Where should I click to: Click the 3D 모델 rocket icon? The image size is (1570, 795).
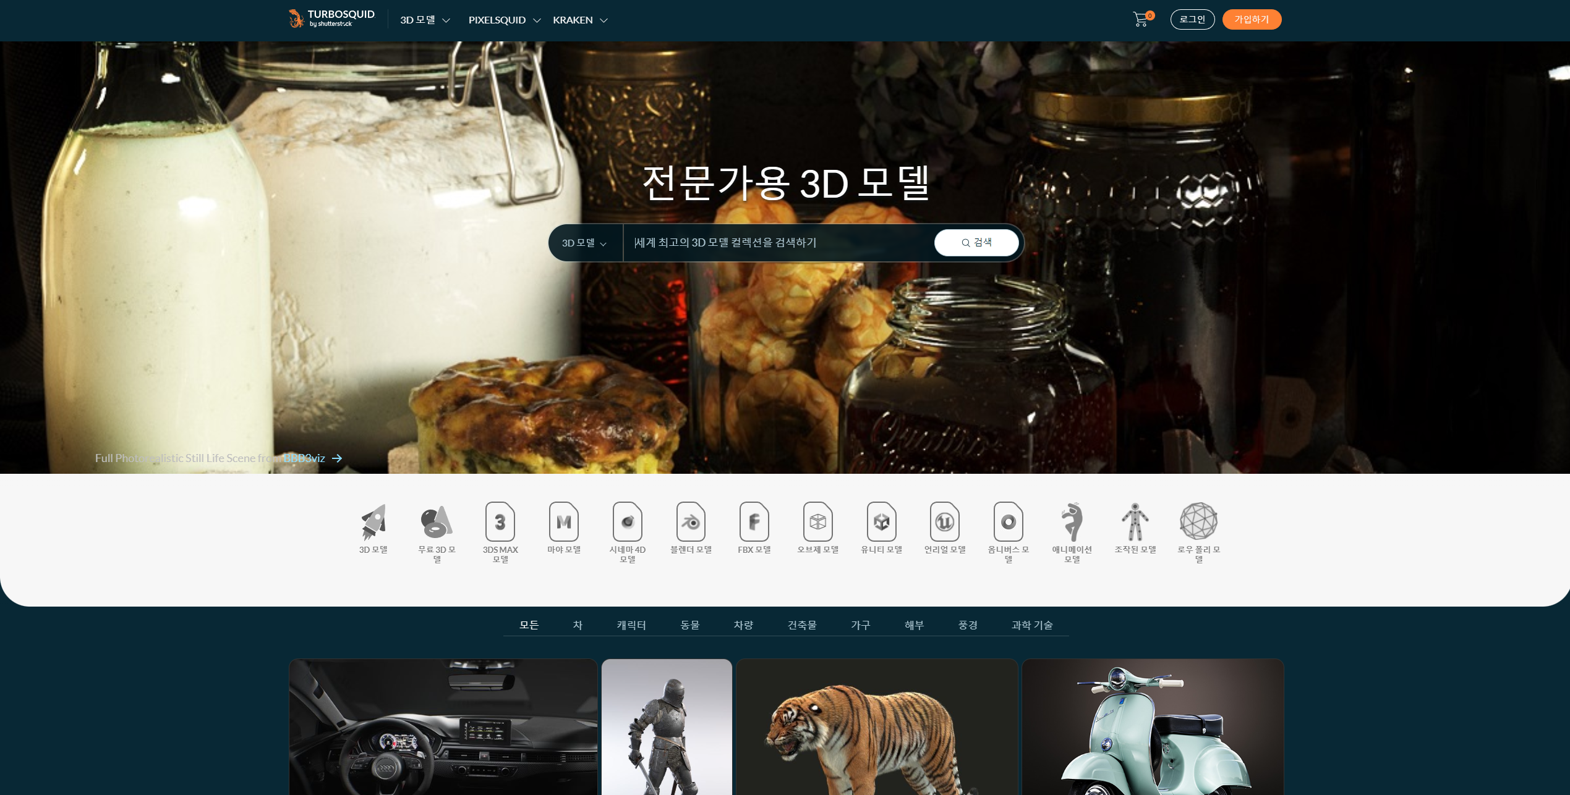pos(373,522)
